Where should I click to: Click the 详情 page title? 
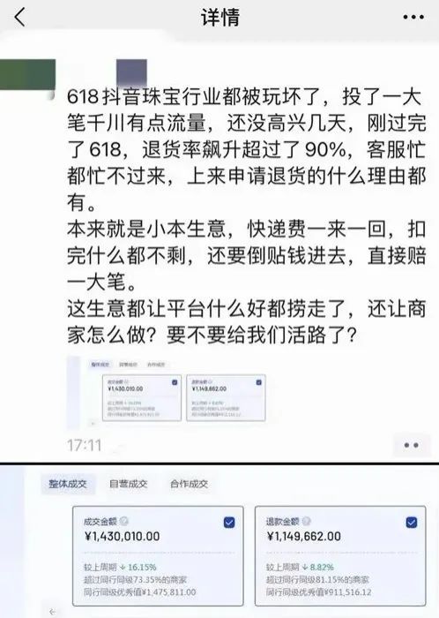coord(220,18)
